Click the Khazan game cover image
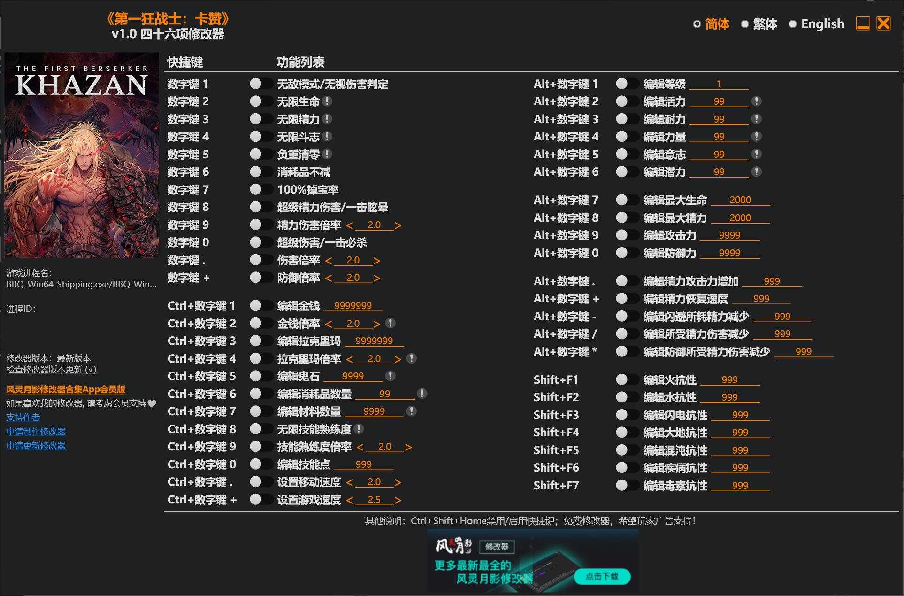This screenshot has height=596, width=904. [82, 155]
